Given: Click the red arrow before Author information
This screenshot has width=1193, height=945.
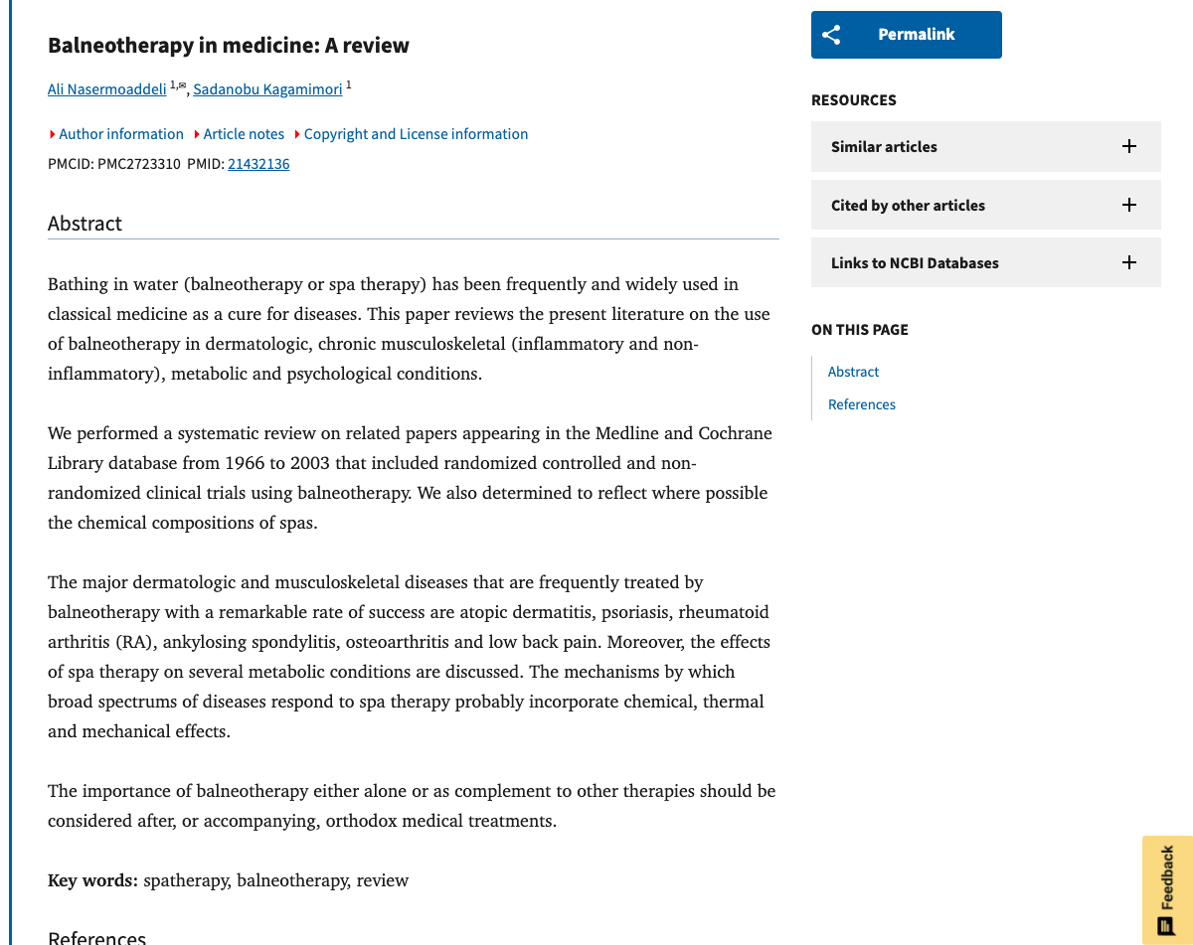Looking at the screenshot, I should (52, 133).
